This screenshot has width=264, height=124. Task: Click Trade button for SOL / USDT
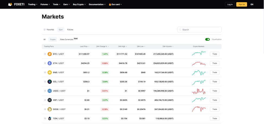tap(214, 82)
